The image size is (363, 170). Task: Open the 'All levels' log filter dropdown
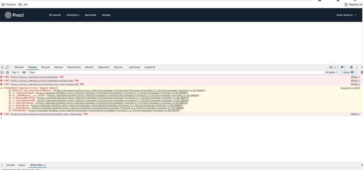point(331,72)
